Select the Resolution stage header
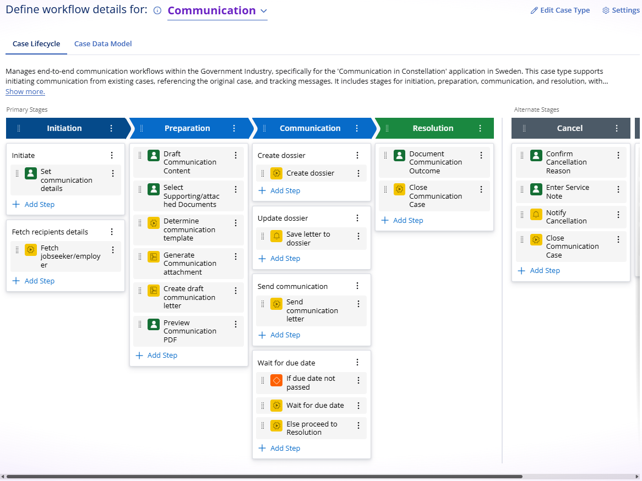642x481 pixels. (x=433, y=128)
